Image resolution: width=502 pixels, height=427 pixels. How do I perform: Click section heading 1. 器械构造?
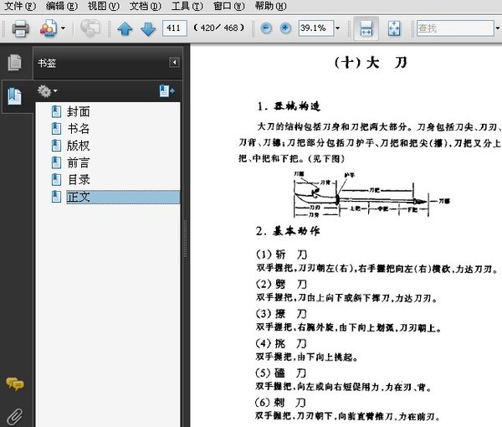click(289, 106)
